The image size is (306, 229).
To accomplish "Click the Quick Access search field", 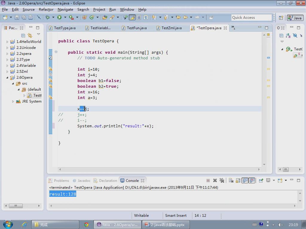I will (251, 18).
